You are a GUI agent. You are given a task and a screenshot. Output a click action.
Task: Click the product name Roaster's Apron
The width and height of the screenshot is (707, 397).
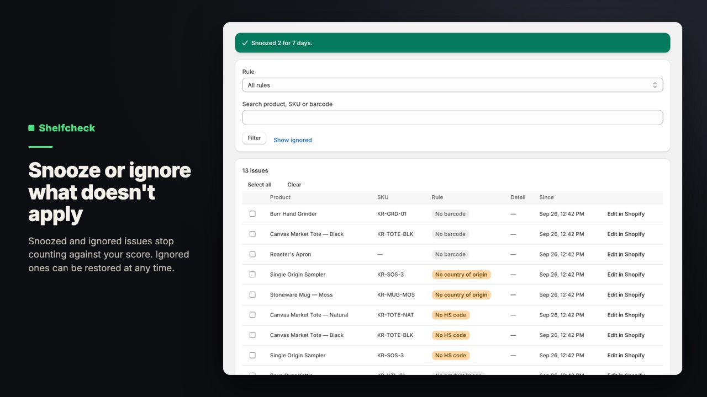[x=291, y=254]
